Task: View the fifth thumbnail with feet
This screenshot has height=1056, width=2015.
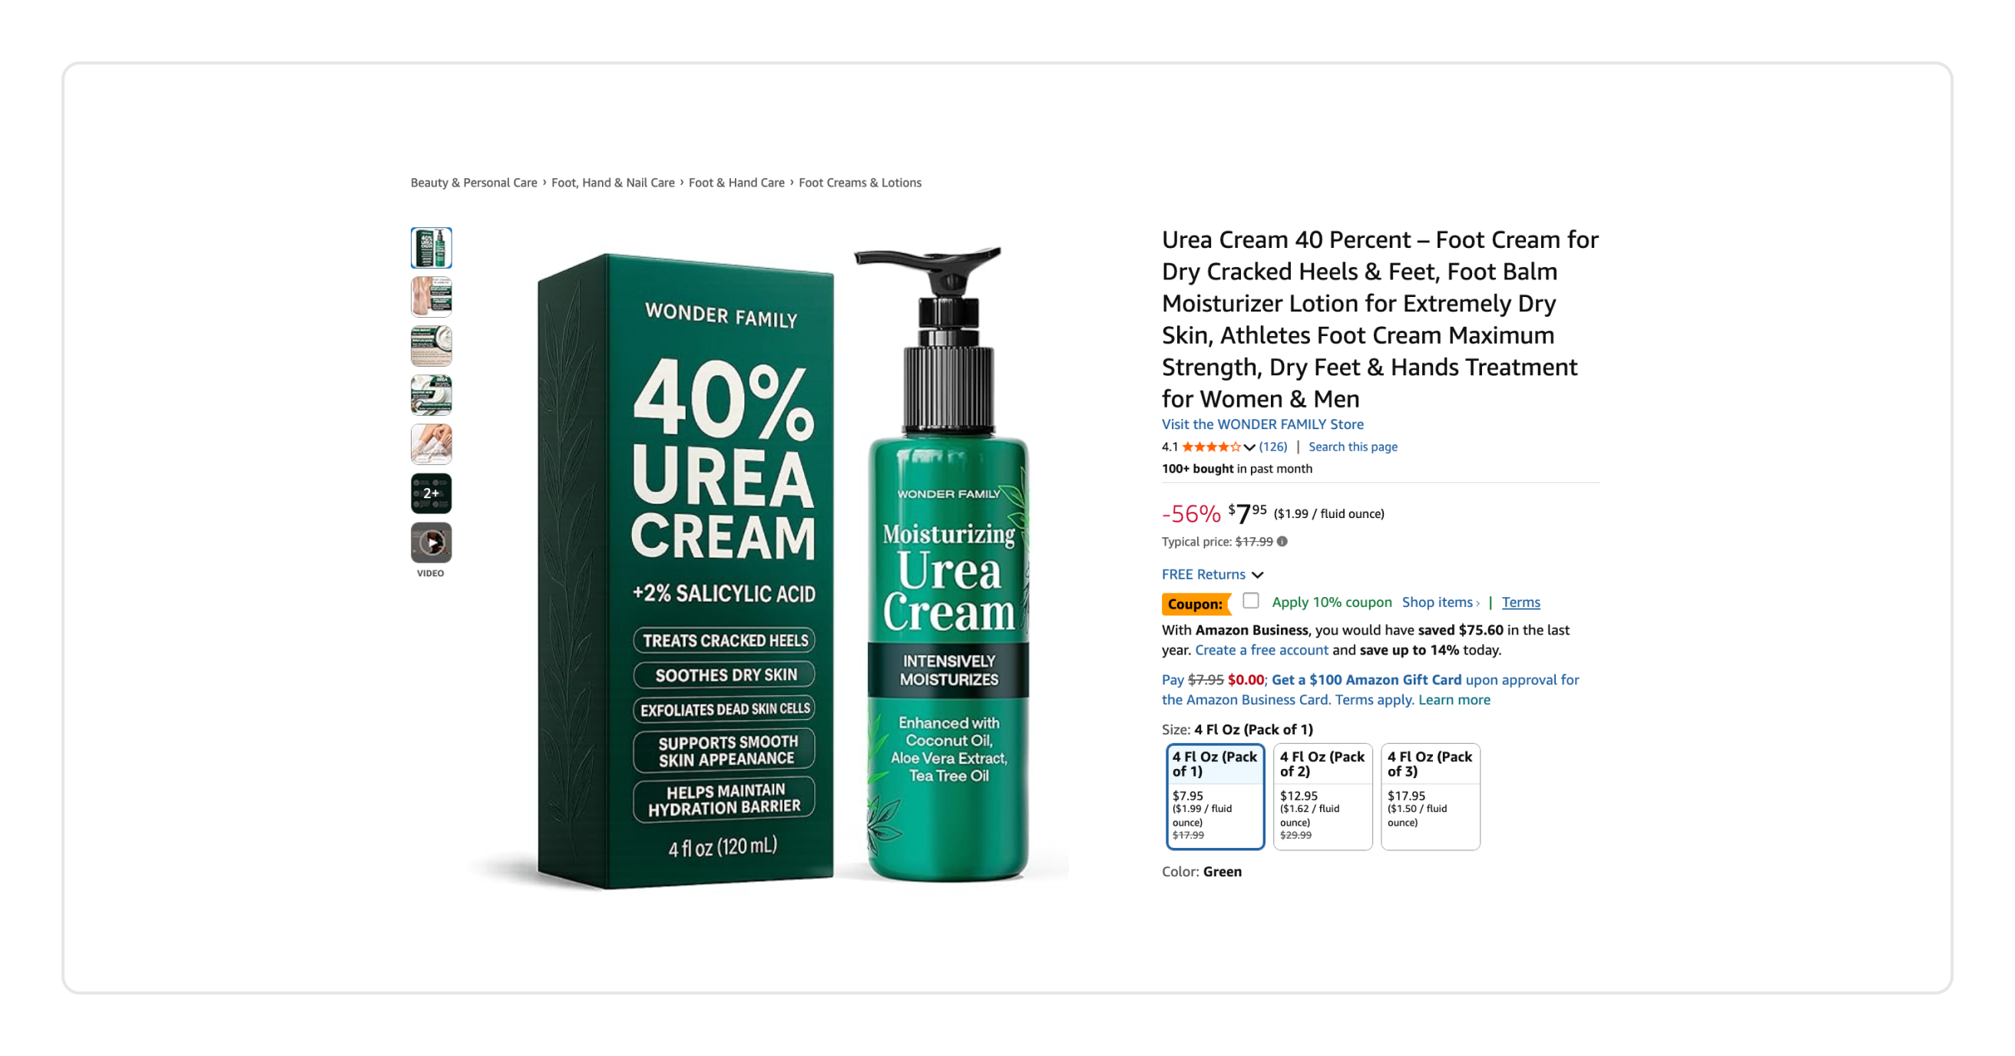Action: click(x=431, y=444)
